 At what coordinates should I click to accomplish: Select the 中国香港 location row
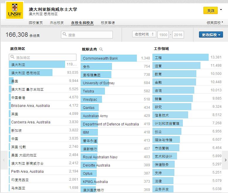(43, 97)
